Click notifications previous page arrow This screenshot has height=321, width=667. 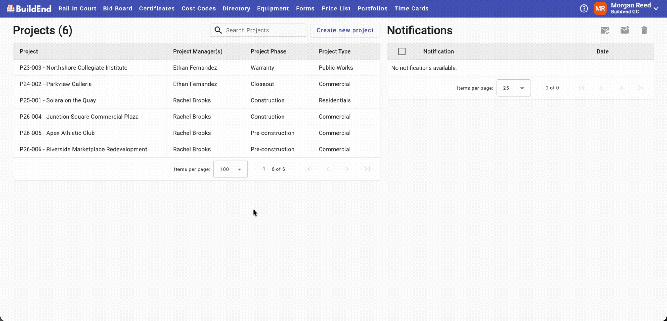601,88
